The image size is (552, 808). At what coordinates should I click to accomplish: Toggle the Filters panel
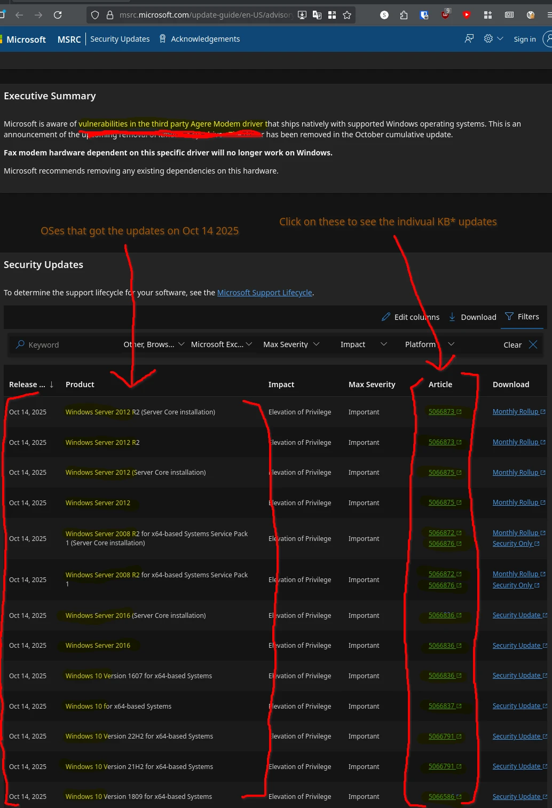tap(522, 317)
